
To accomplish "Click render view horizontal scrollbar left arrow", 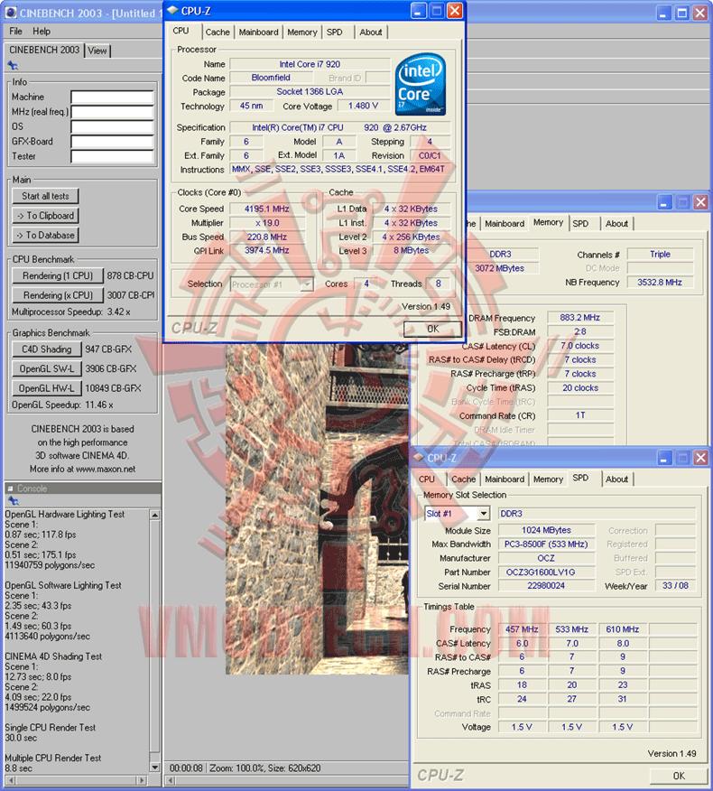I will point(171,781).
